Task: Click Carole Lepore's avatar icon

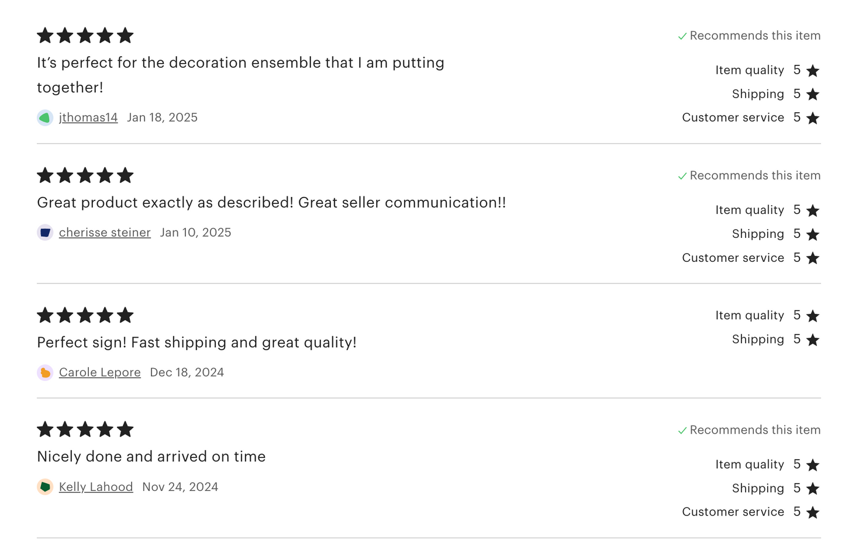Action: point(45,372)
